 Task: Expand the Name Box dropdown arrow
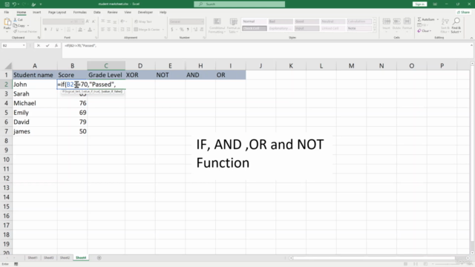coord(24,45)
